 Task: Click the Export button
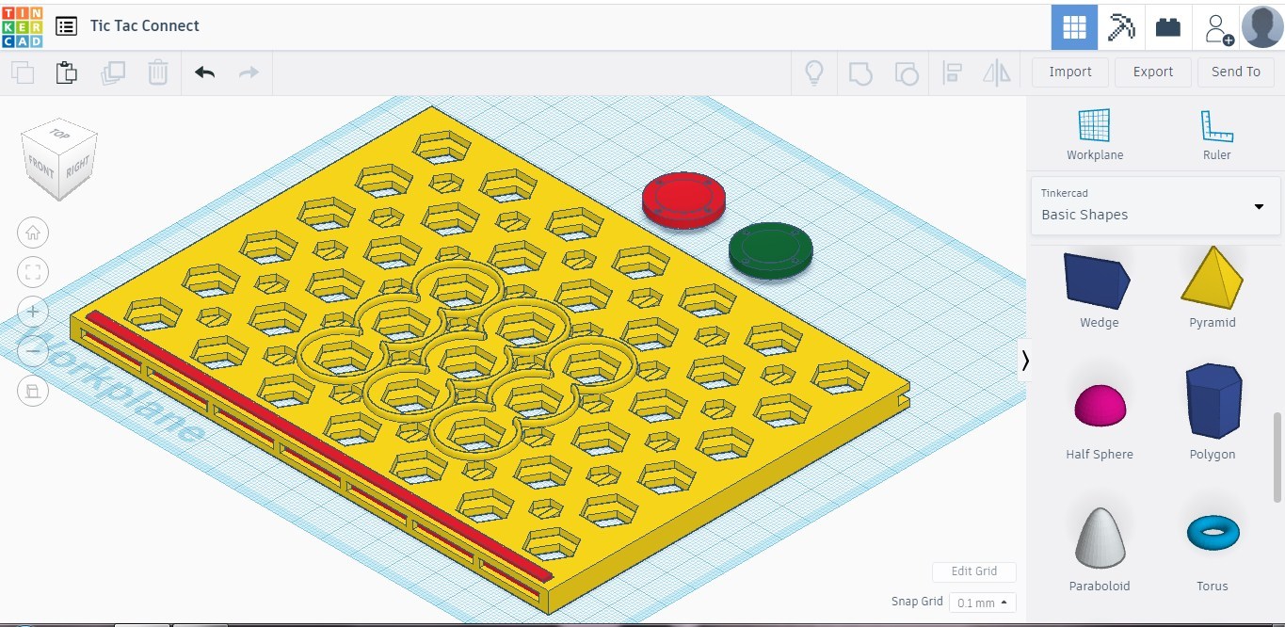click(1153, 72)
